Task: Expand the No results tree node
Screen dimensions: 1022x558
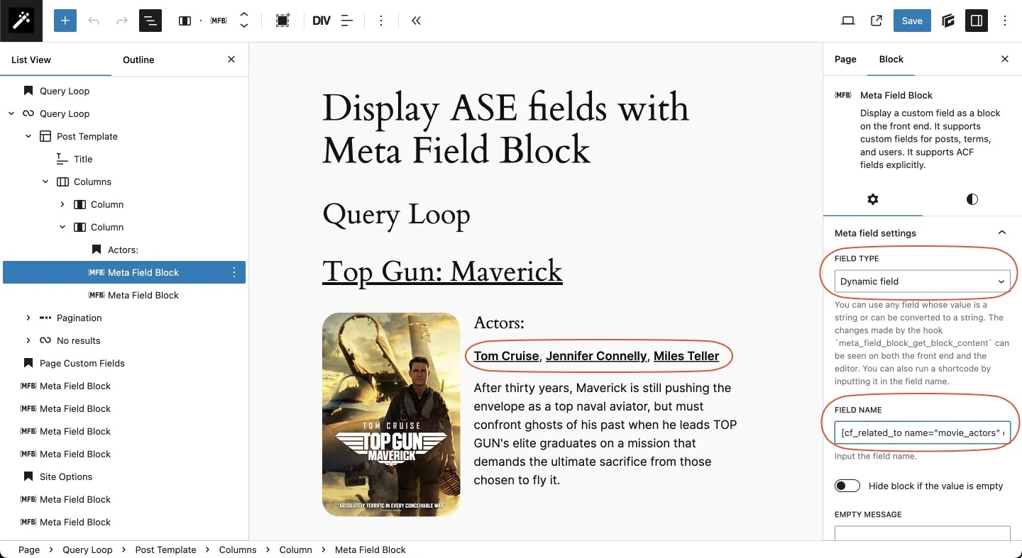Action: [28, 340]
